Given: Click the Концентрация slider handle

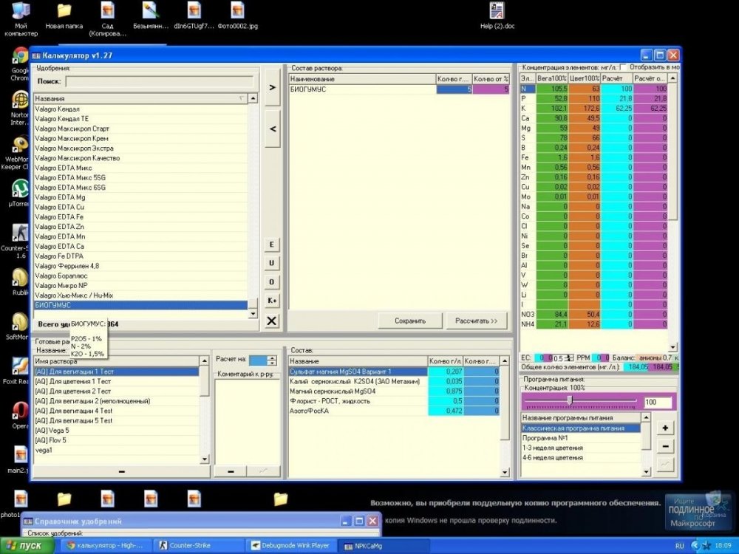Looking at the screenshot, I should (x=570, y=400).
